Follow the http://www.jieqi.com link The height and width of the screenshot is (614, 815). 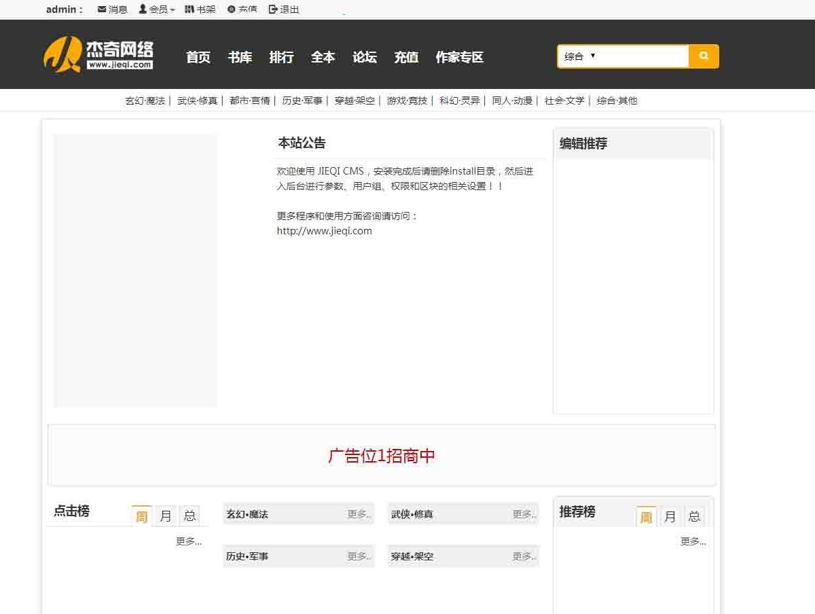324,230
